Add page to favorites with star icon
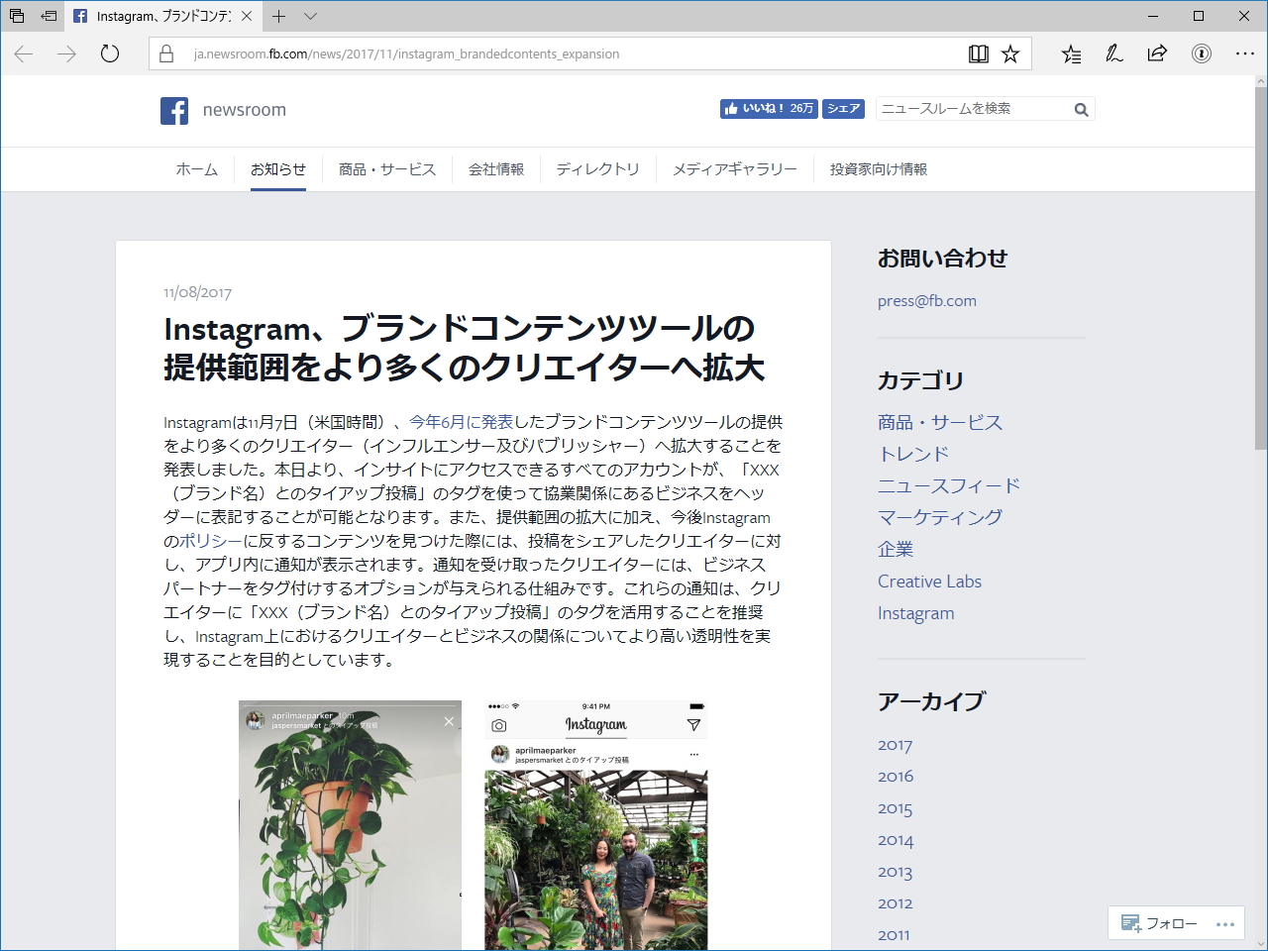The width and height of the screenshot is (1268, 951). (1010, 54)
